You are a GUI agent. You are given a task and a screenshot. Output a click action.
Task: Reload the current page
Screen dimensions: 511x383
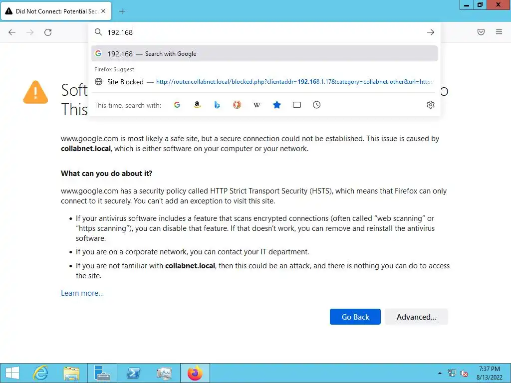[48, 32]
